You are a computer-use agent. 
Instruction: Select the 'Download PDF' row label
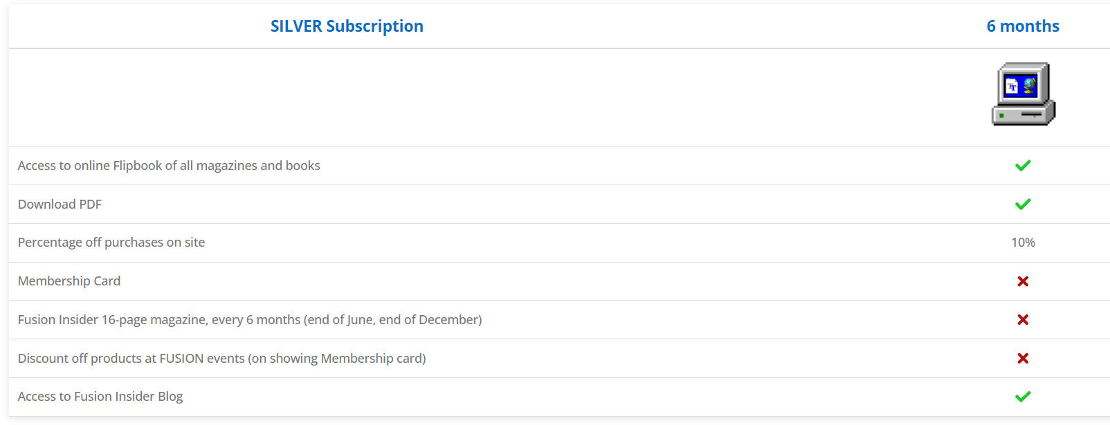(x=60, y=205)
